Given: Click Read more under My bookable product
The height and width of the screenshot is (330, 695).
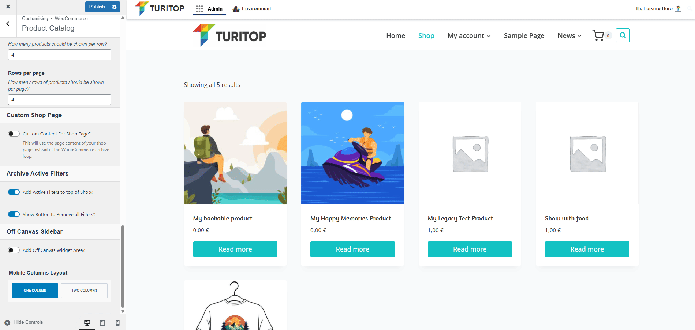Looking at the screenshot, I should (235, 249).
